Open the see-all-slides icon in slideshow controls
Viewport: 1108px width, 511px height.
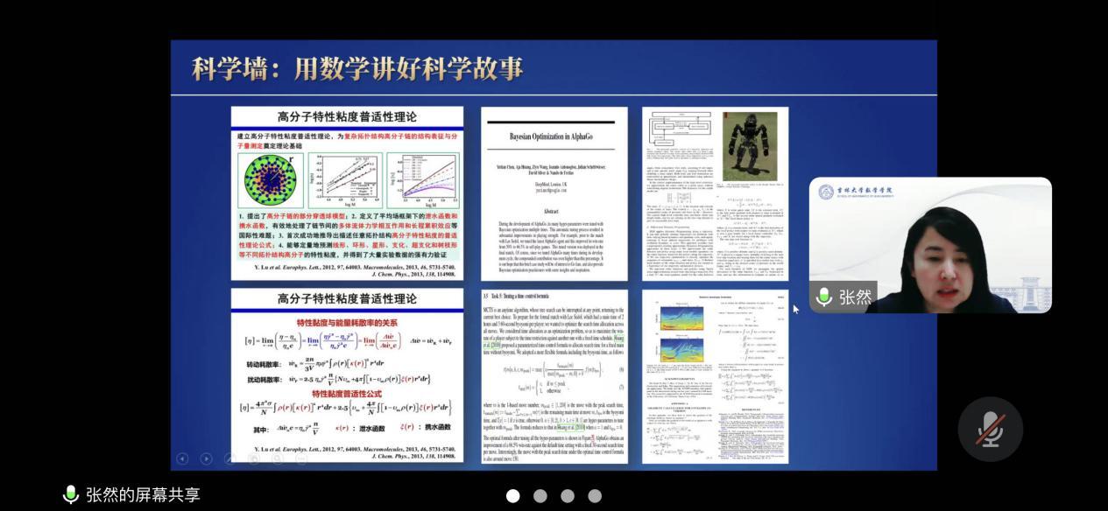[253, 458]
